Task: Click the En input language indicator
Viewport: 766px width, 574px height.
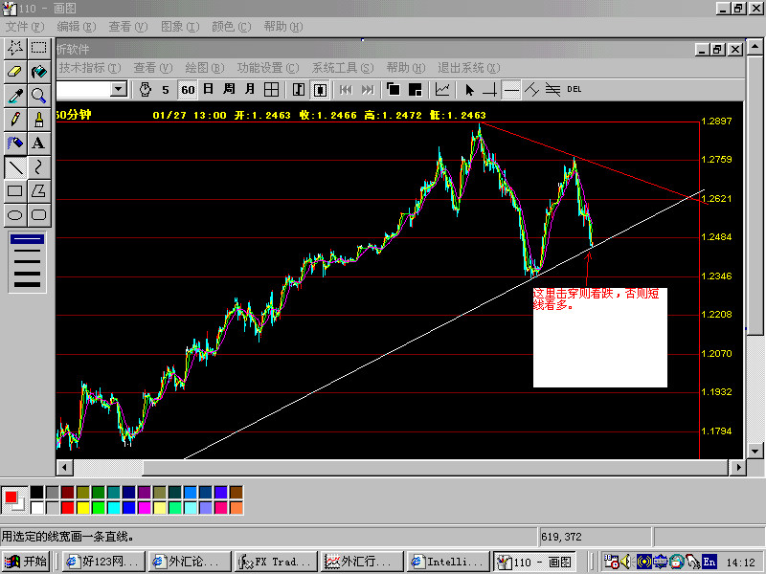Action: pos(709,562)
